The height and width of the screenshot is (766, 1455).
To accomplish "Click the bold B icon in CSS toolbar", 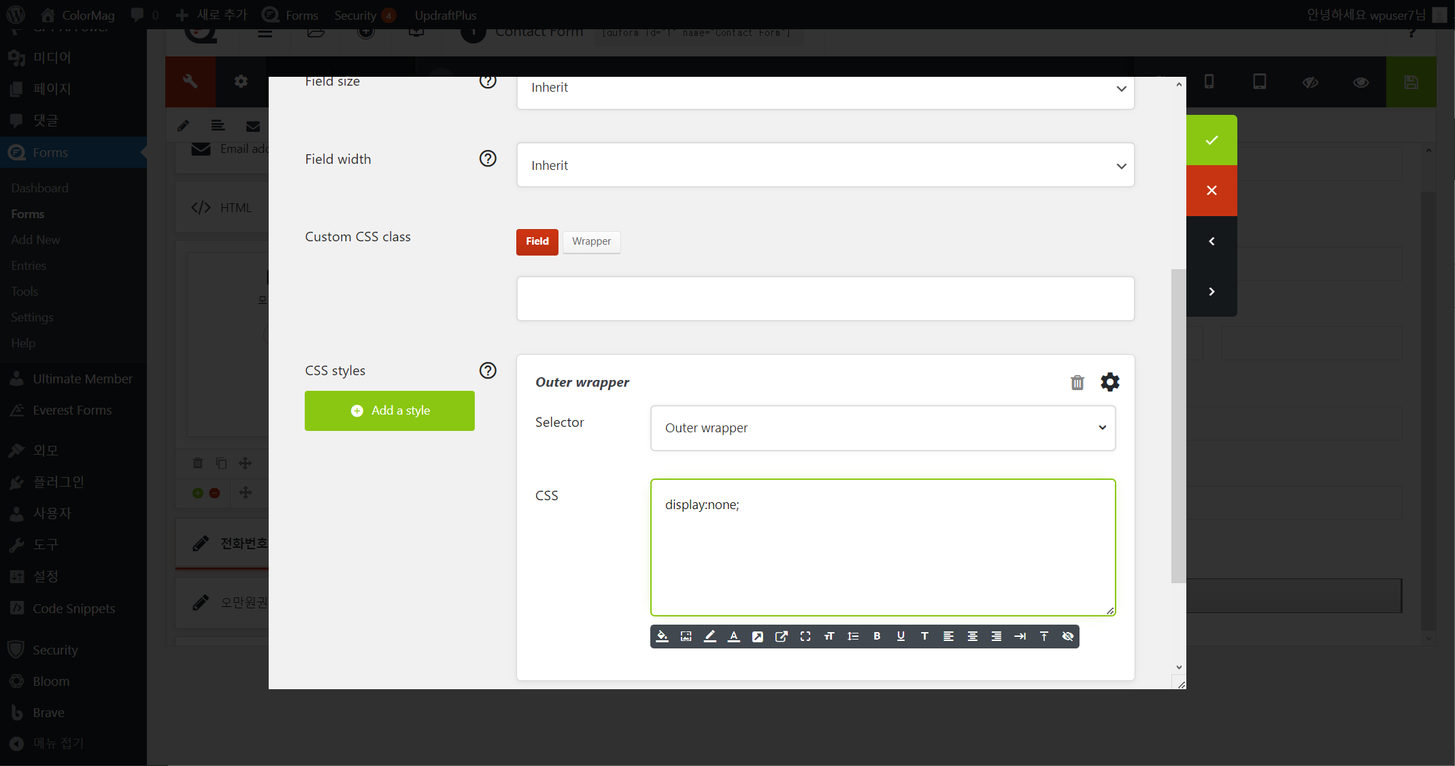I will (x=877, y=636).
